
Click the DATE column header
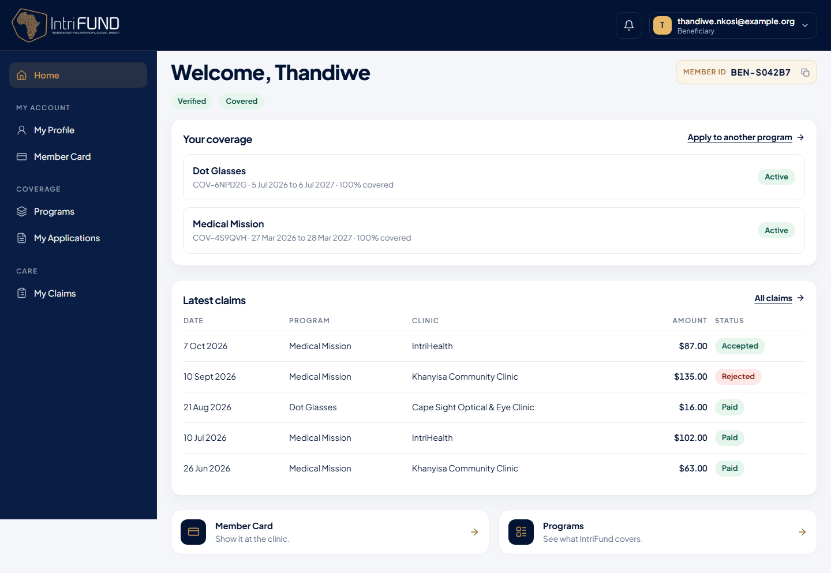193,321
